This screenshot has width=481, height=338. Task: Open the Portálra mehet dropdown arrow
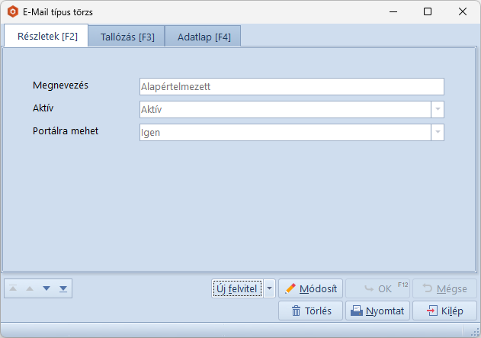click(x=437, y=132)
